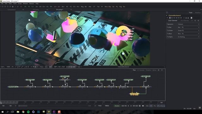Add a Text+ (Txt+) tool from toolbar
The image size is (202, 114).
(33, 7)
